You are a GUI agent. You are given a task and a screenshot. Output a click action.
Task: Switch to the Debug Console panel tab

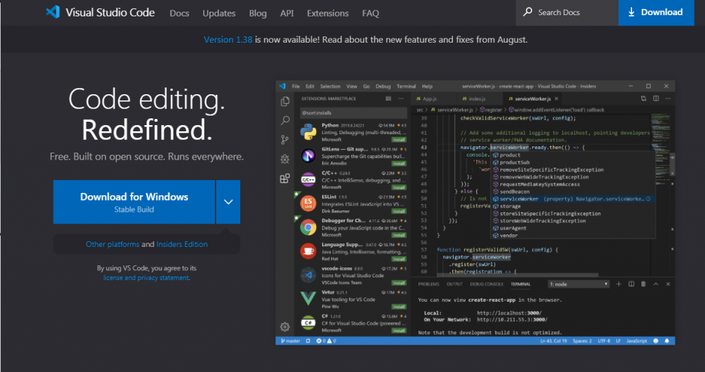pyautogui.click(x=487, y=284)
